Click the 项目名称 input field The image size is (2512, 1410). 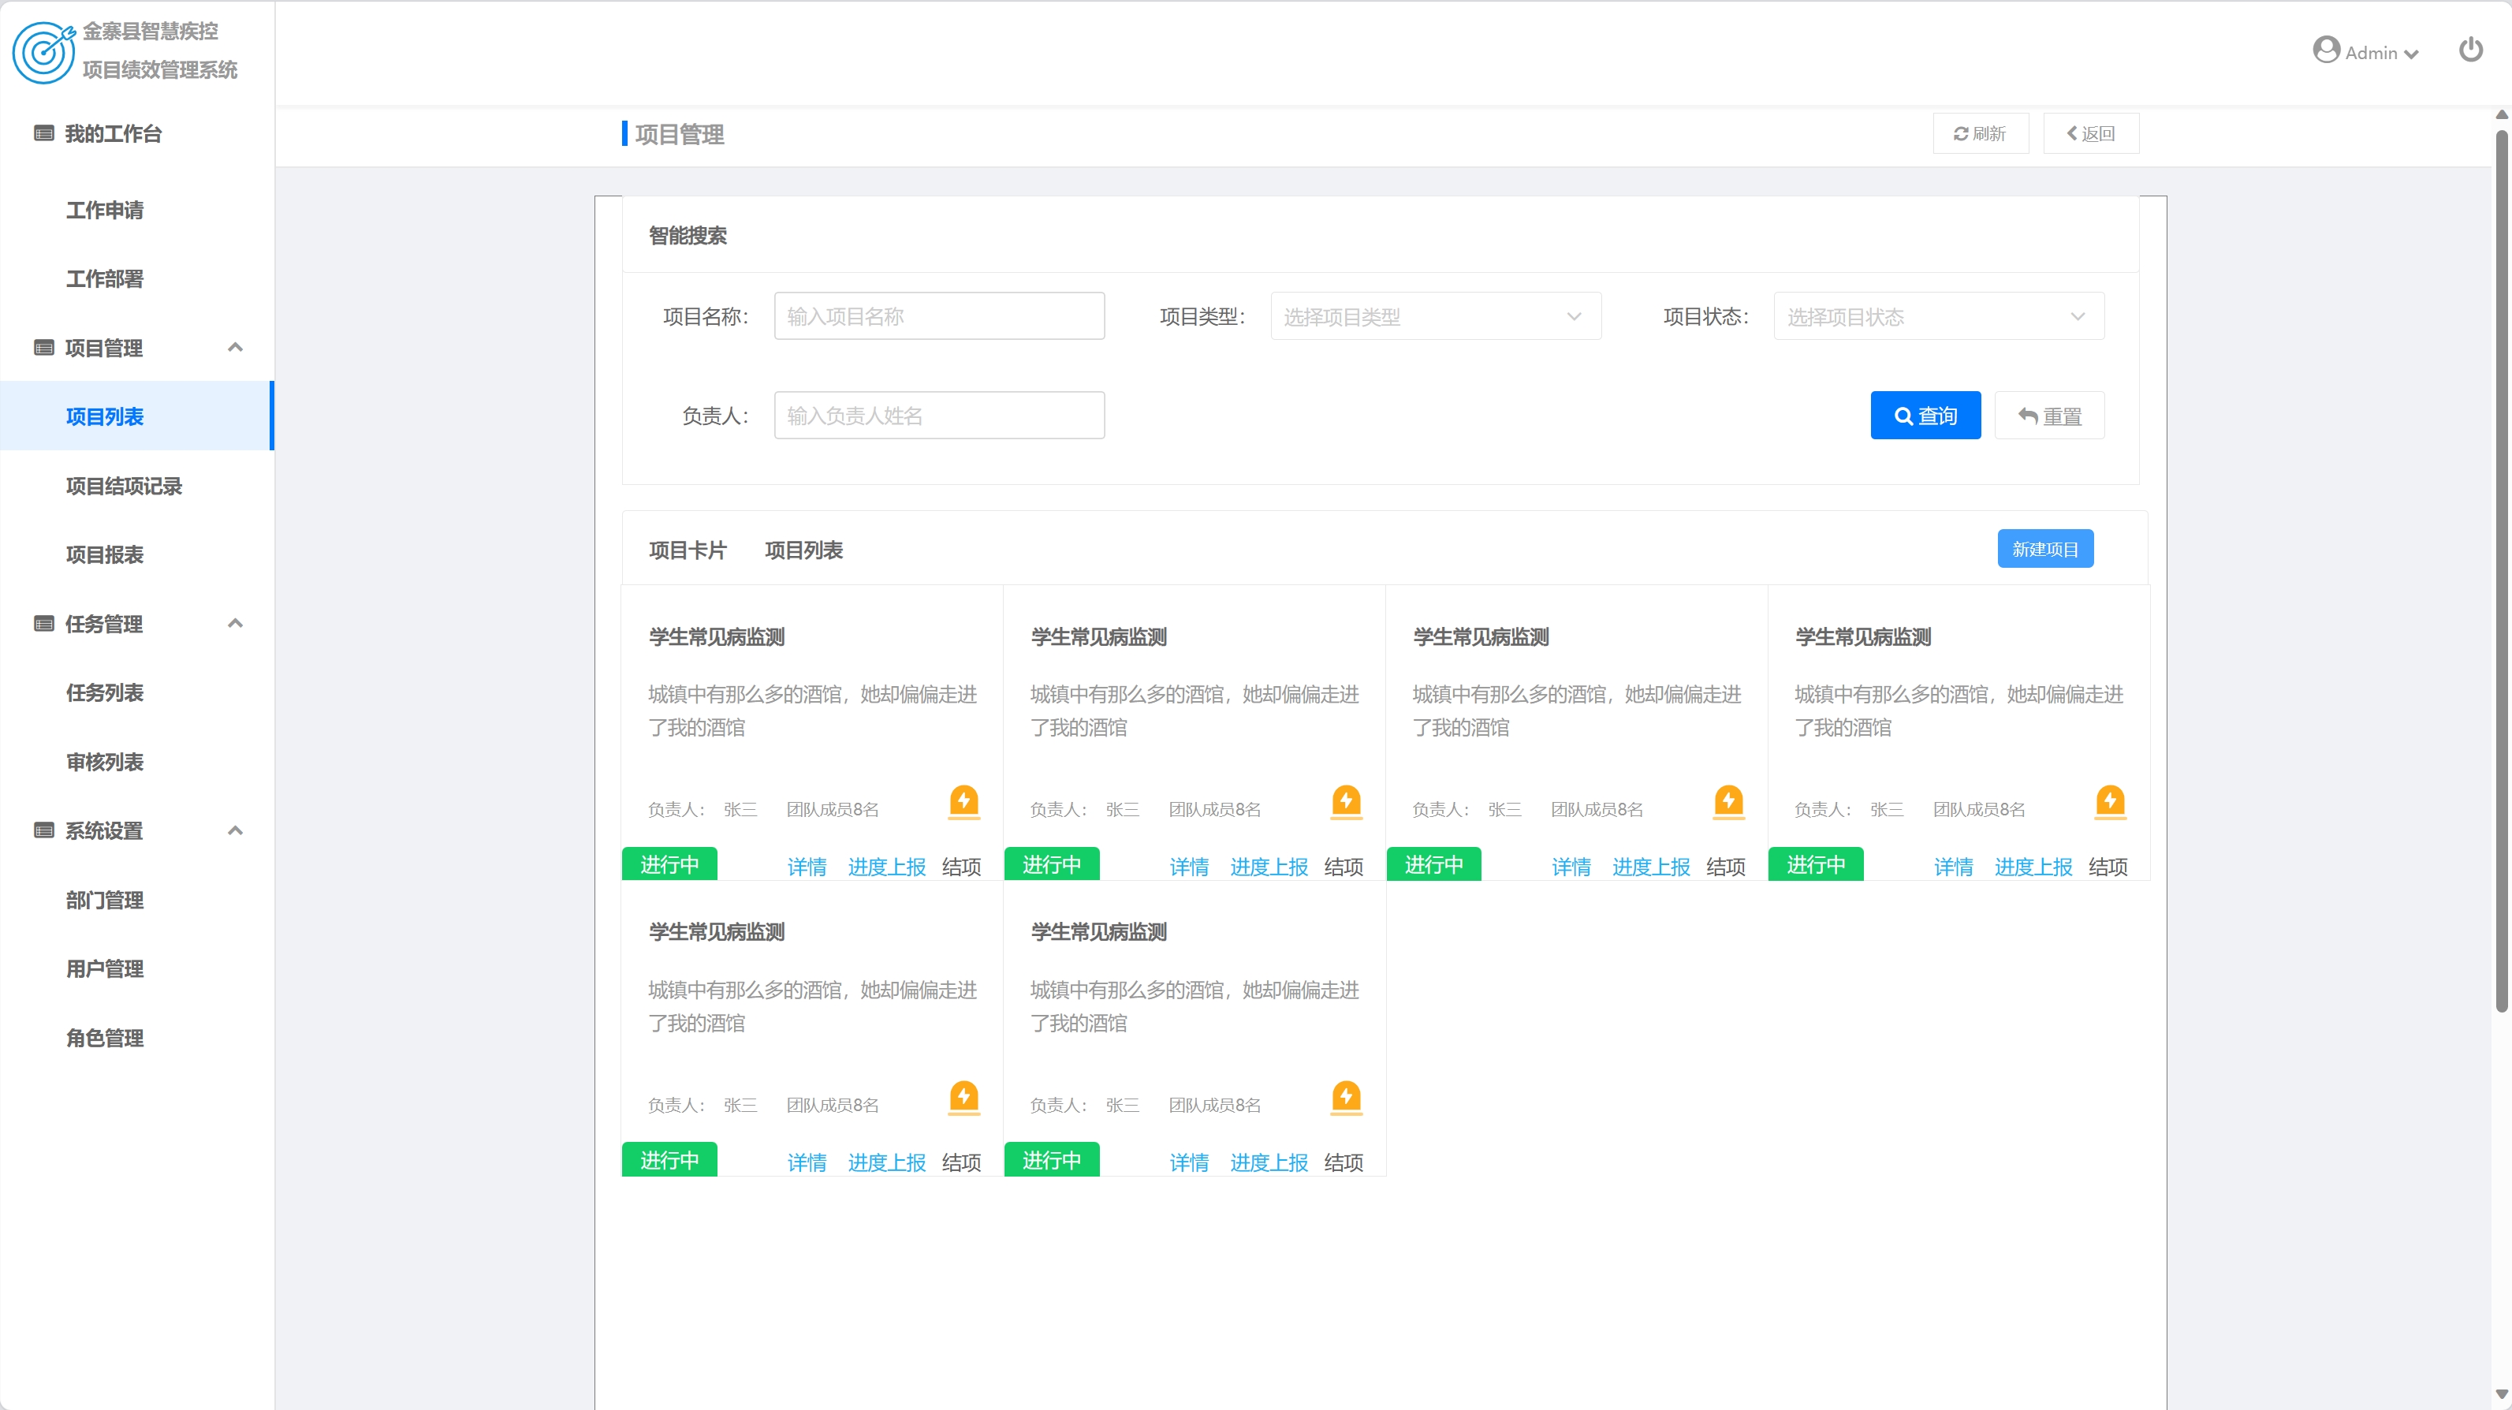(939, 316)
